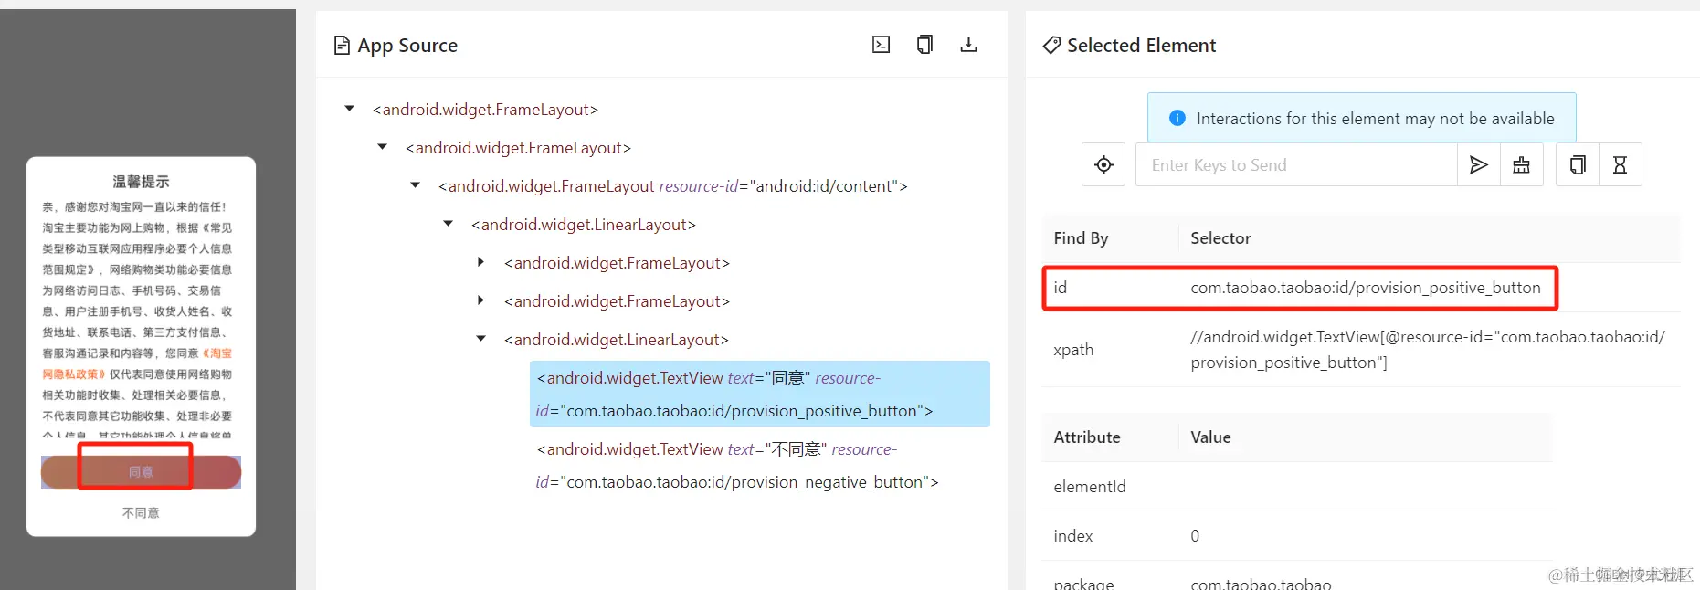Get timing with the hourglass button
This screenshot has width=1700, height=590.
tap(1620, 164)
